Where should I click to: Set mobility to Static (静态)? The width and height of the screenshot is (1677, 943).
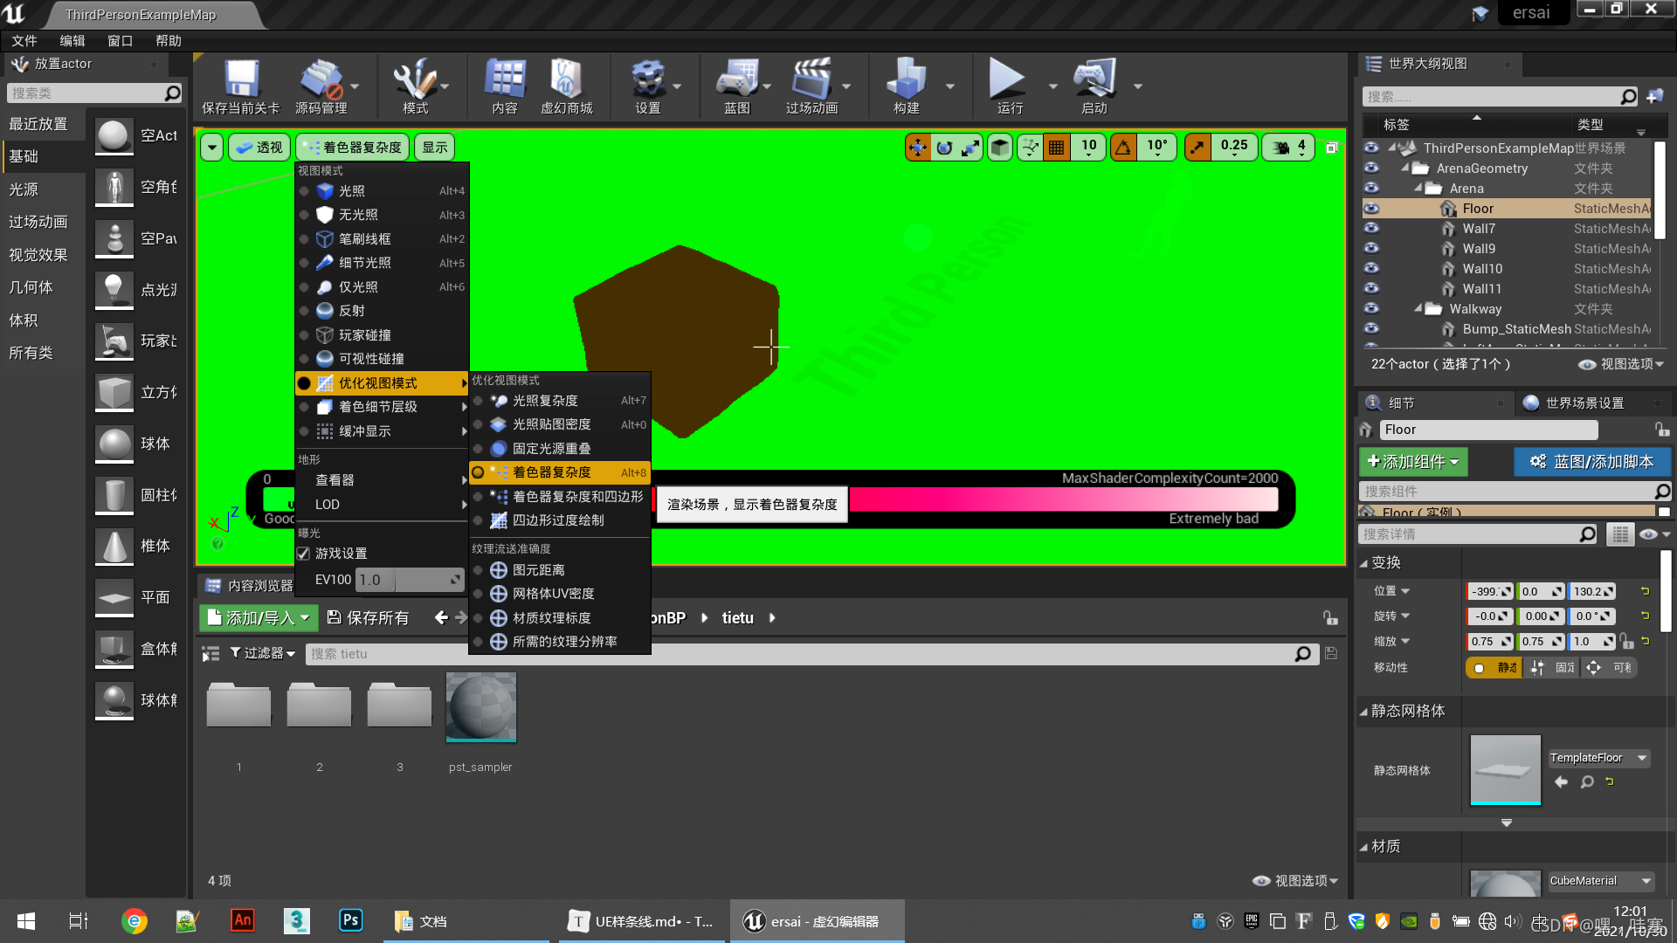coord(1494,668)
